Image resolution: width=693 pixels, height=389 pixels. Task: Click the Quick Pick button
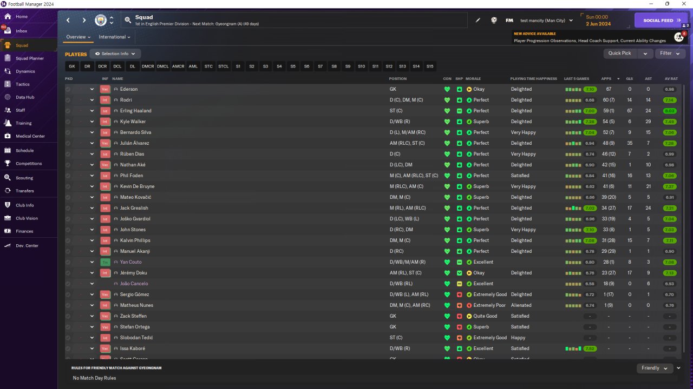pyautogui.click(x=619, y=53)
